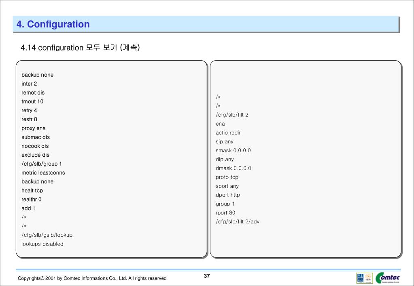Select the 'retry 4' line

click(29, 110)
